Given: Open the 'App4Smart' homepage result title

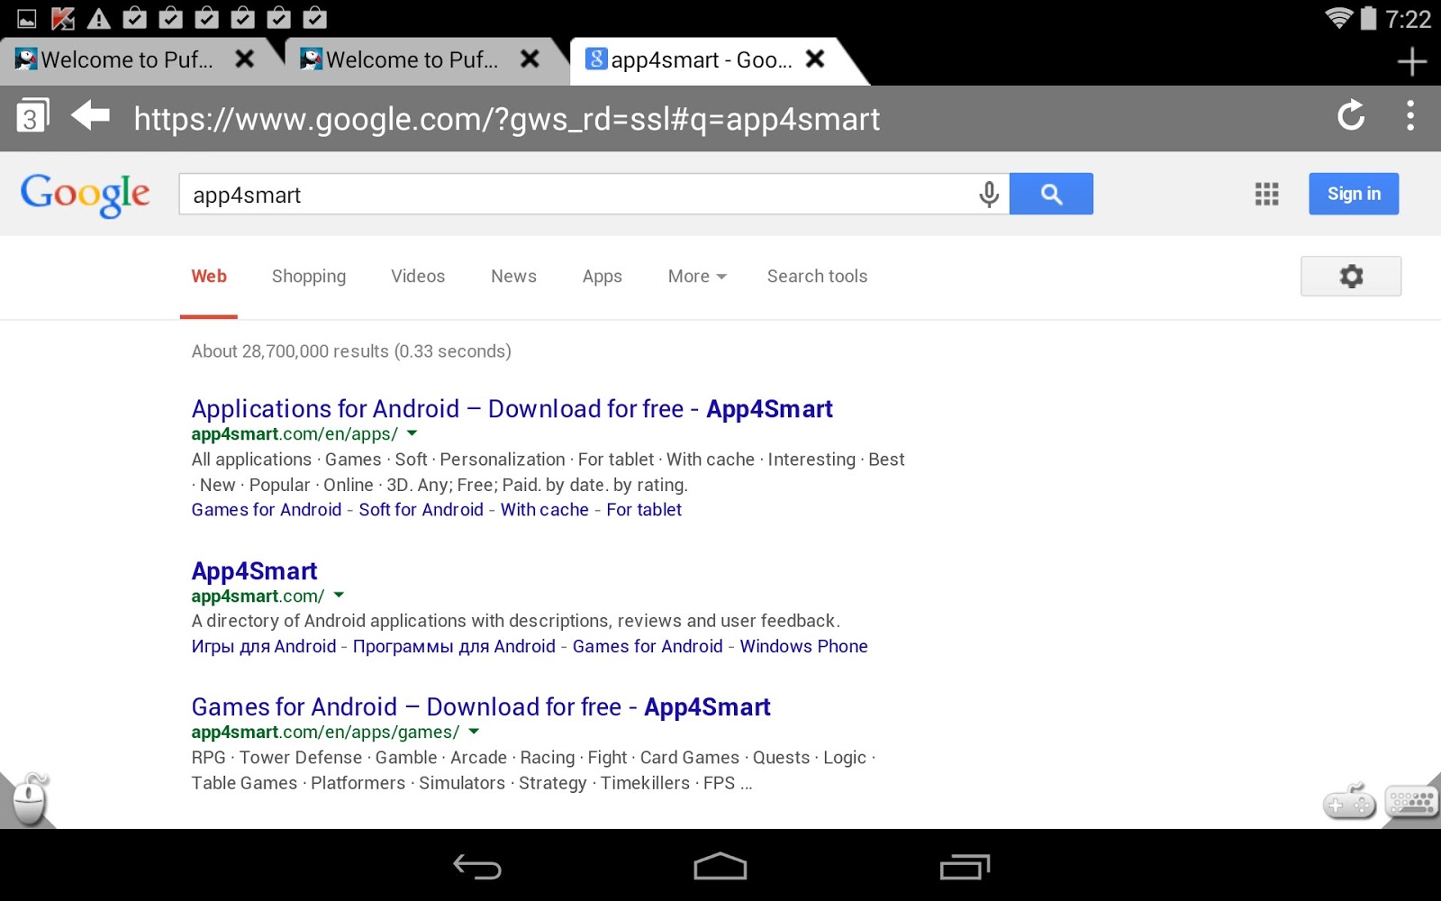Looking at the screenshot, I should 254,571.
